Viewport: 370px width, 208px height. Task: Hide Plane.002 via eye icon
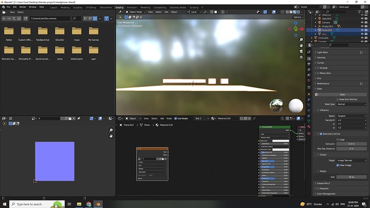point(362,30)
